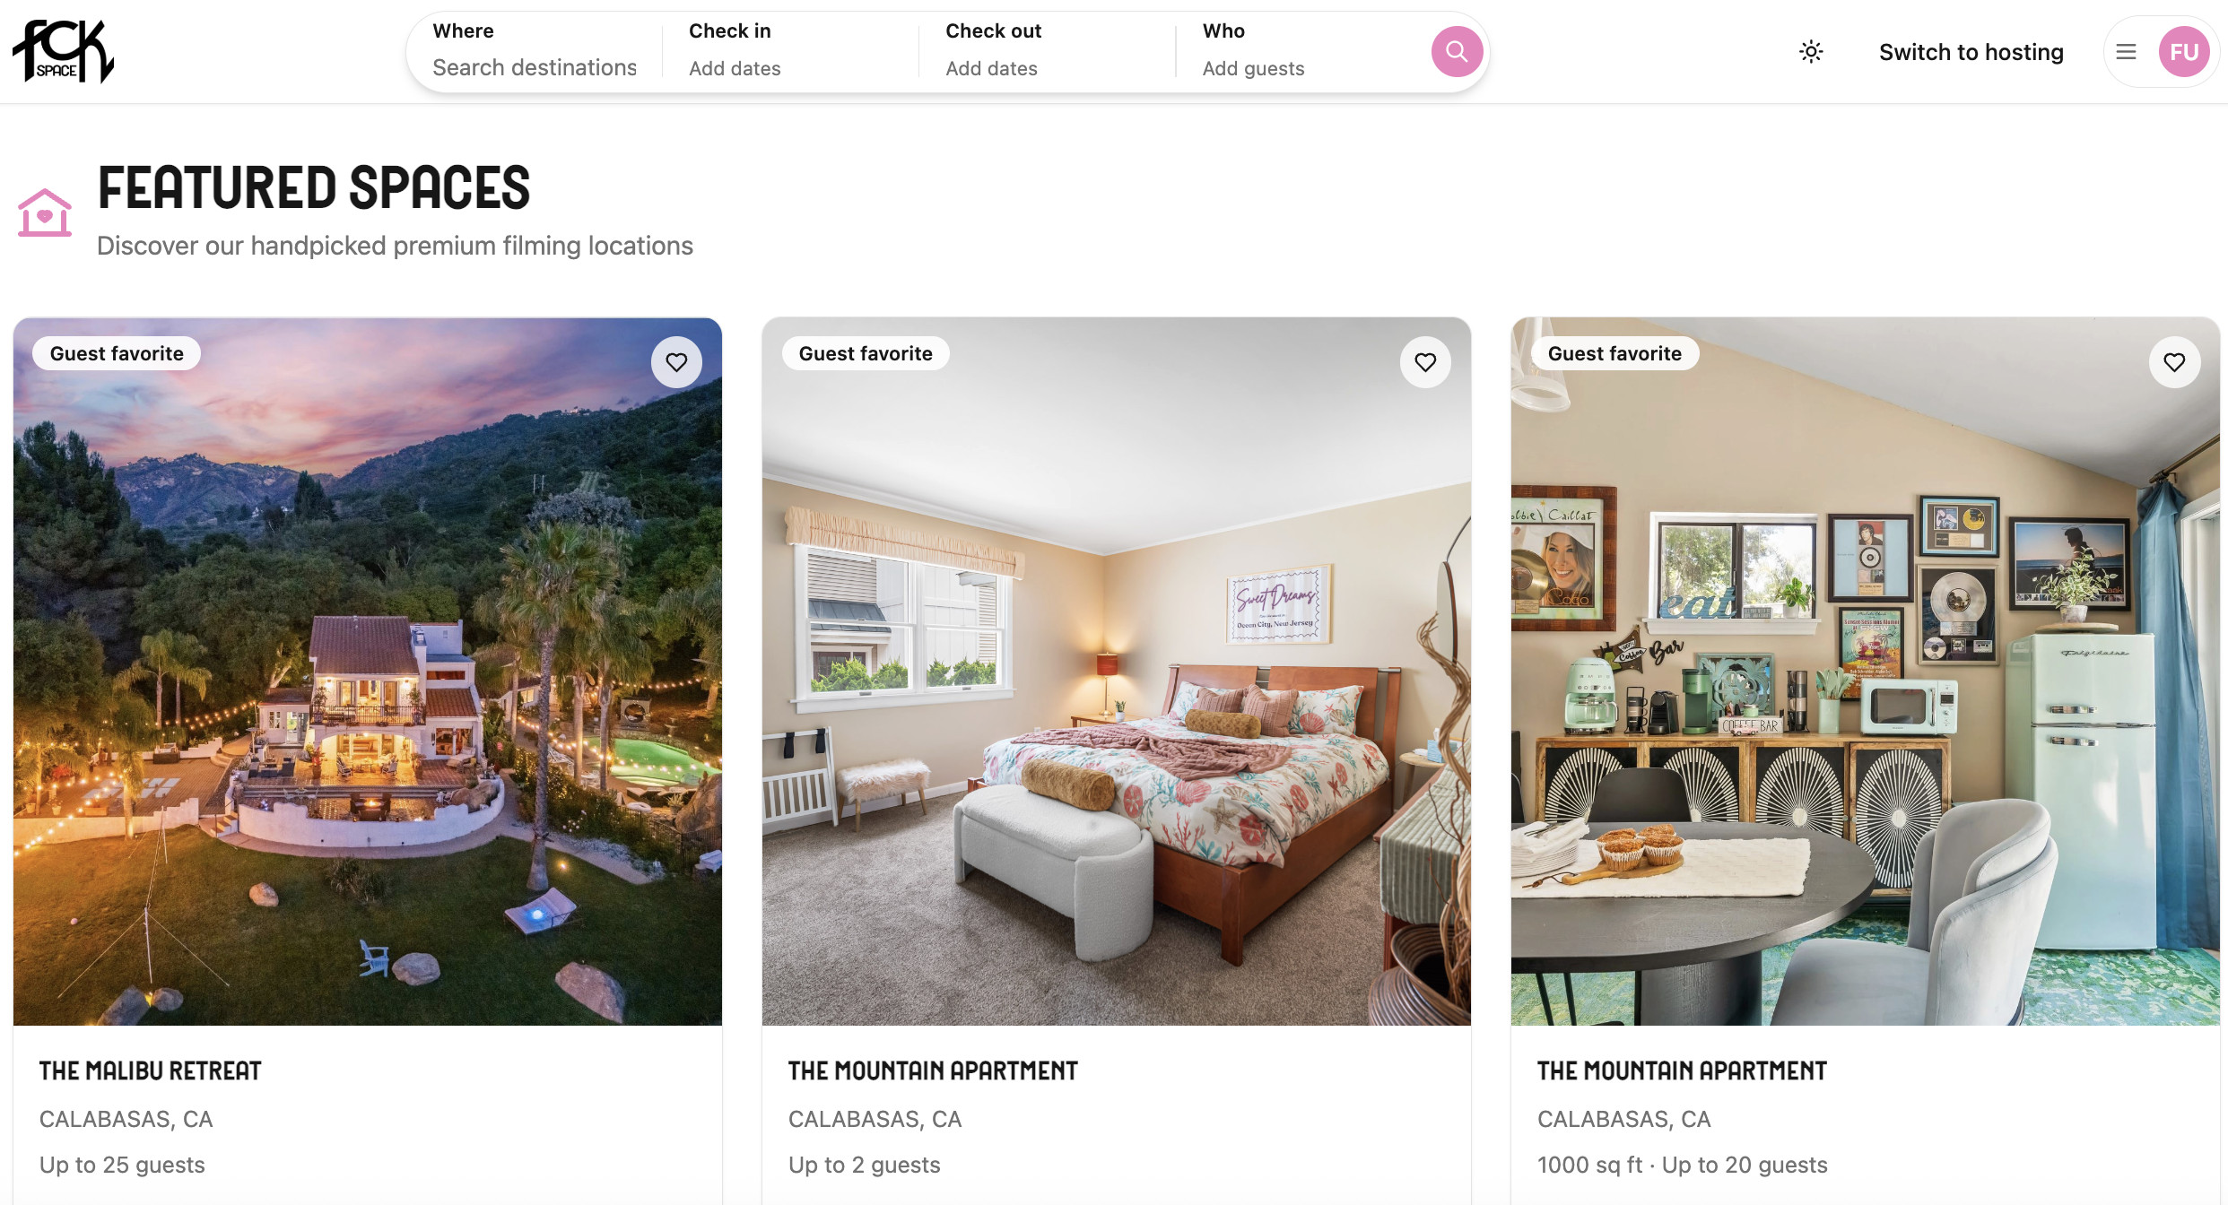Click the pink house icon beside Featured Spaces
This screenshot has width=2228, height=1205.
click(x=44, y=213)
